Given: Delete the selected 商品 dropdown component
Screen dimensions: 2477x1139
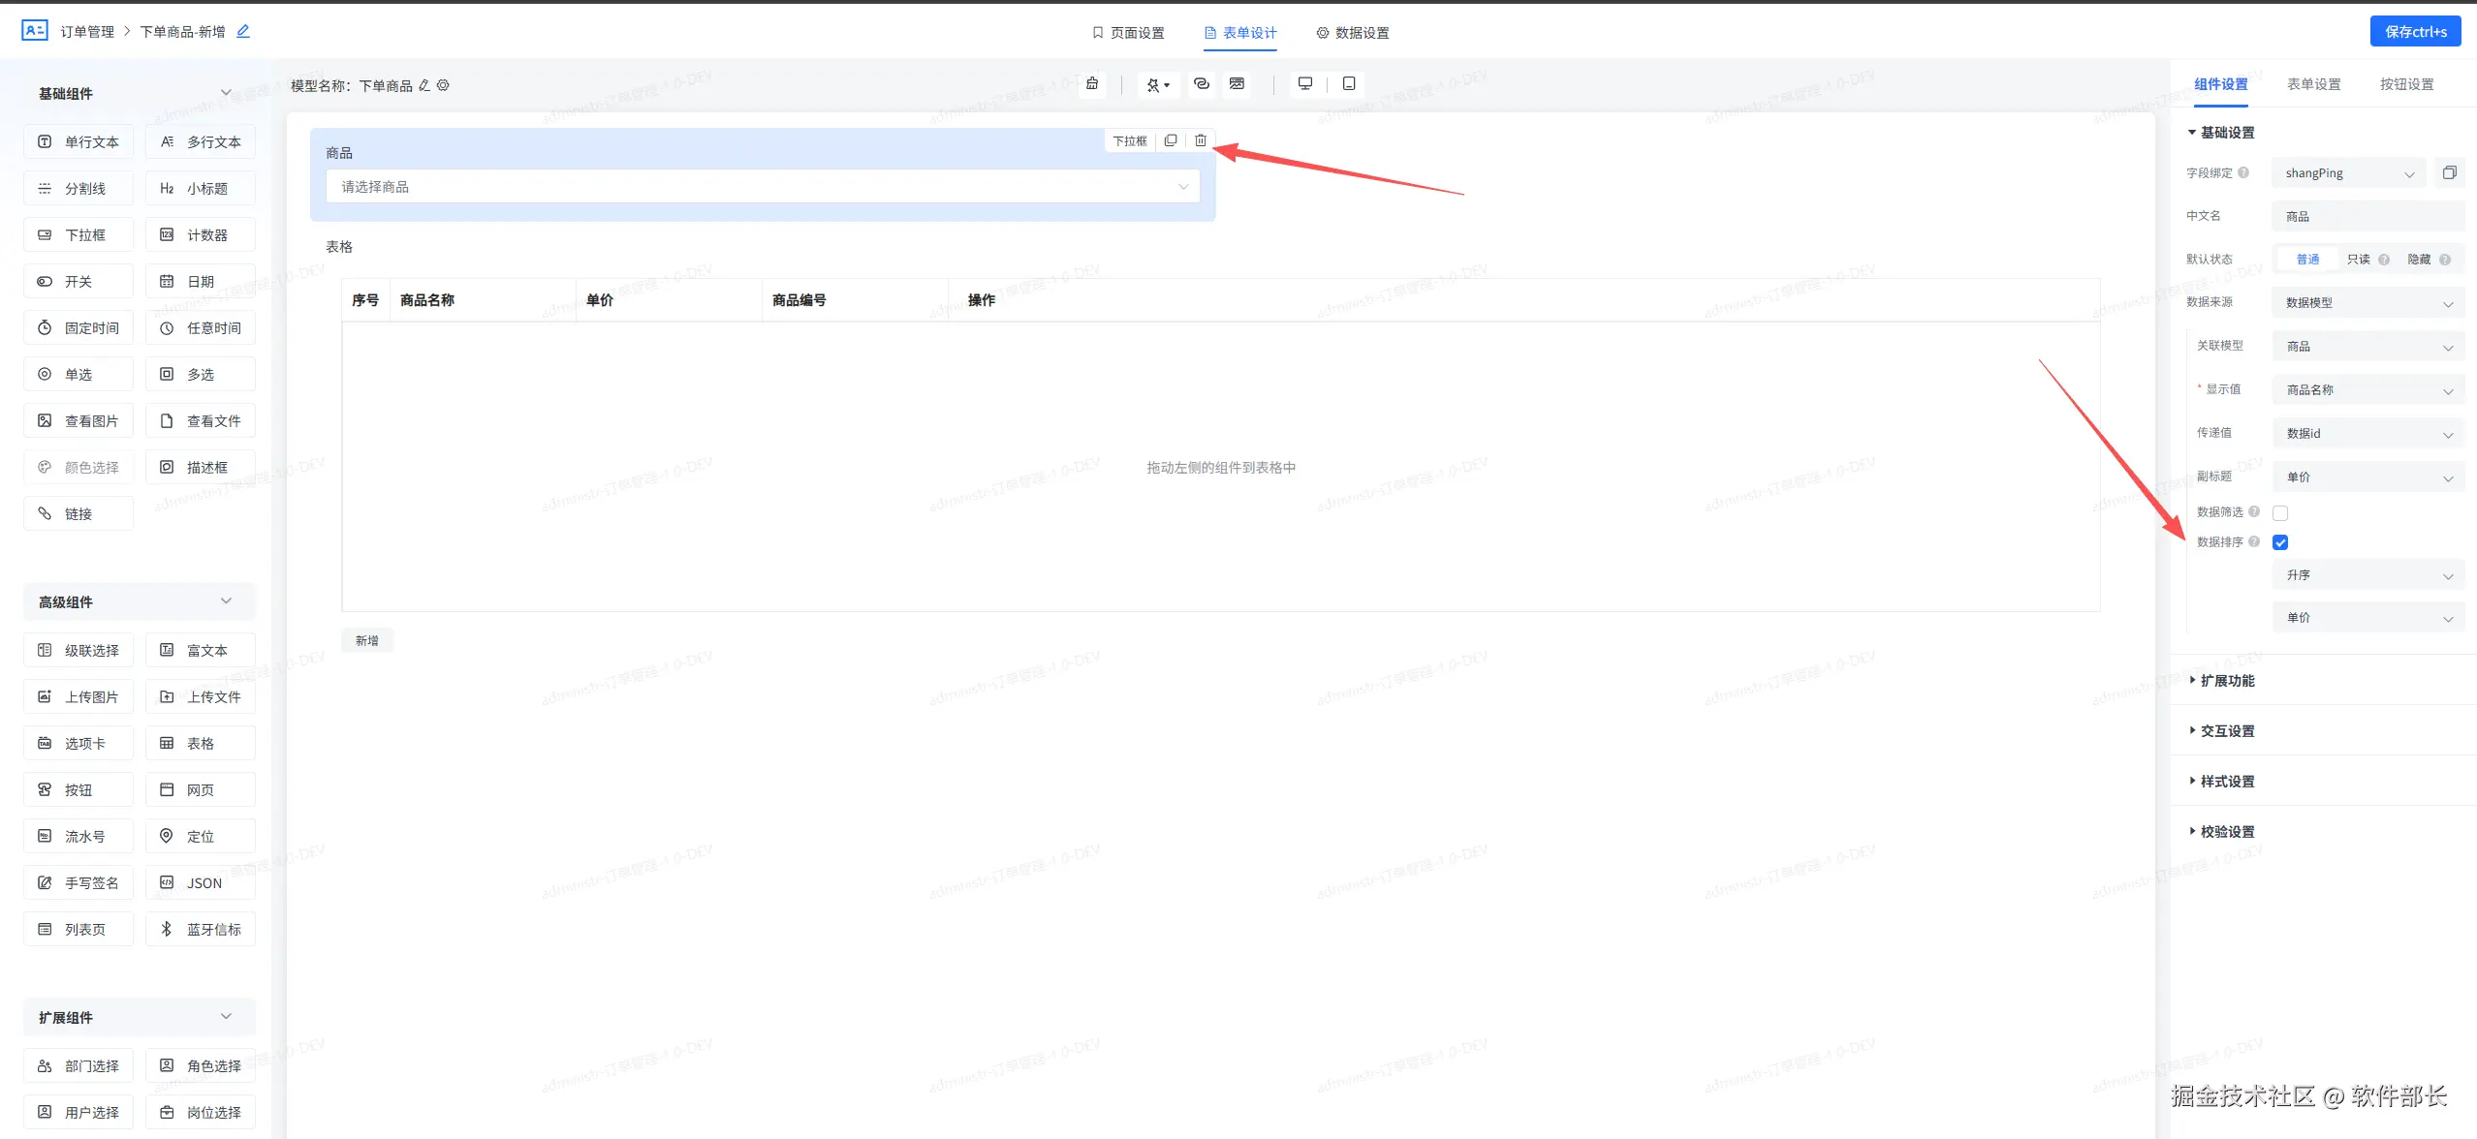Looking at the screenshot, I should [x=1201, y=140].
